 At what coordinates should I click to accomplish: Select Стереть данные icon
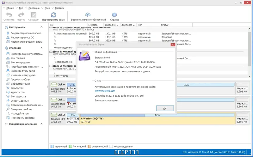pyautogui.click(x=8, y=101)
